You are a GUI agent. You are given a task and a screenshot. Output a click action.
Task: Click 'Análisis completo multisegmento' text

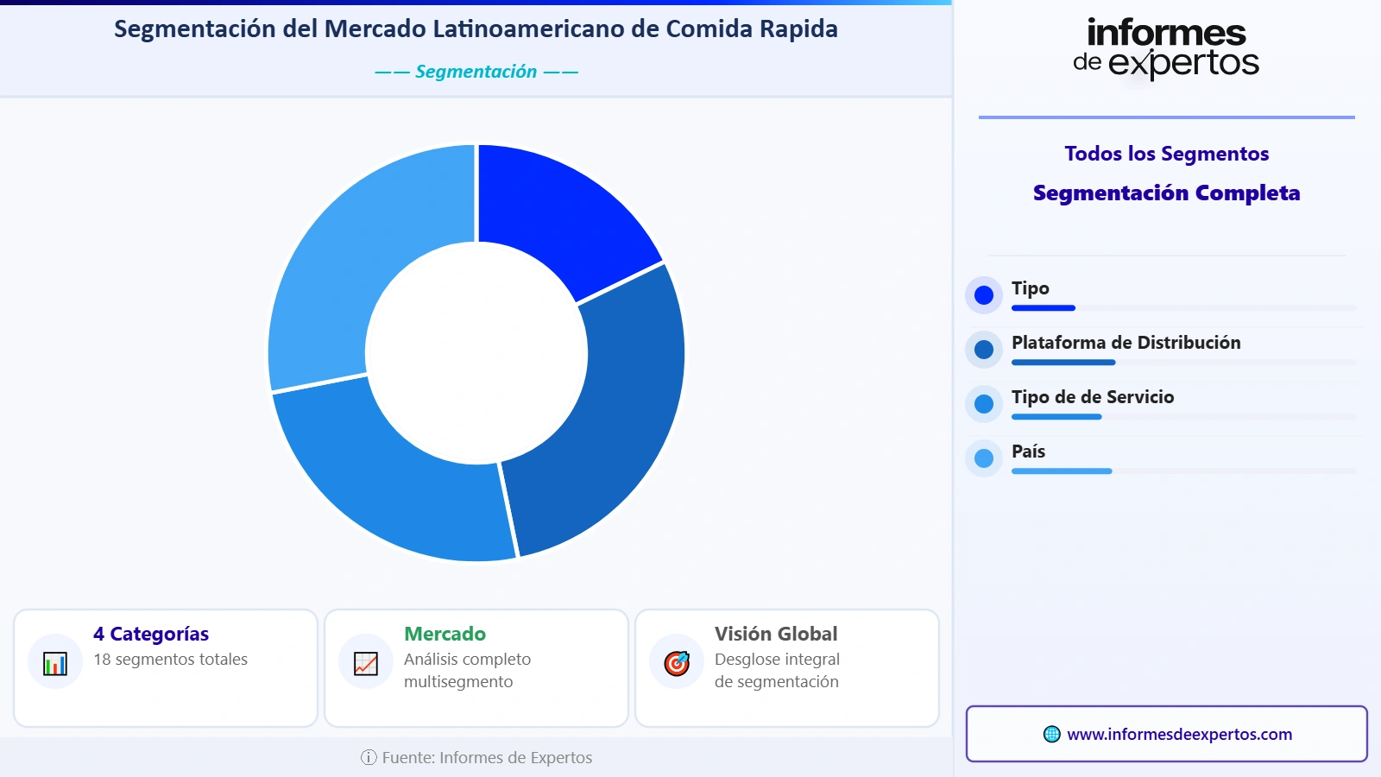(x=468, y=671)
